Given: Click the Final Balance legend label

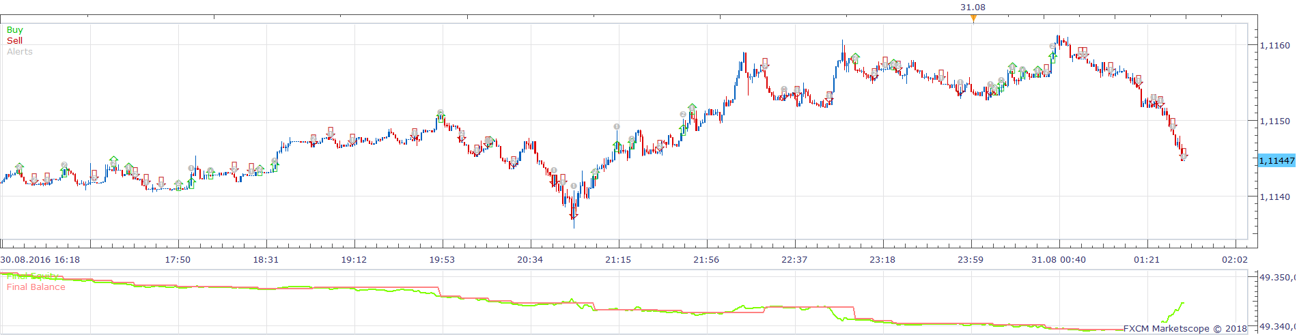Looking at the screenshot, I should pyautogui.click(x=36, y=287).
